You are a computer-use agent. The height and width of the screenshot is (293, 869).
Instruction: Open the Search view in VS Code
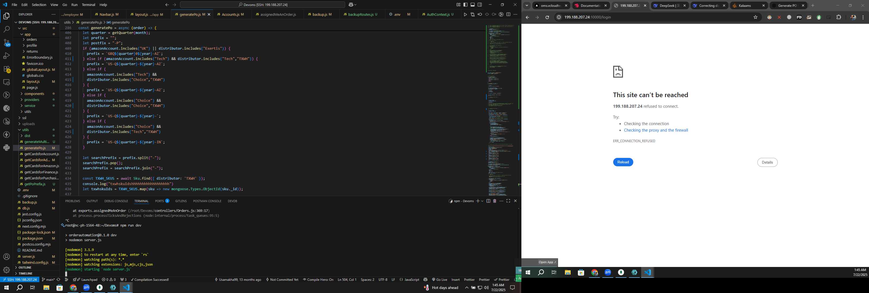pos(7,29)
